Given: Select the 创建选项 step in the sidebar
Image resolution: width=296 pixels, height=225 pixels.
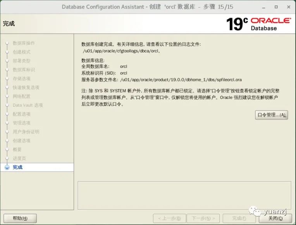Looking at the screenshot, I should click(22, 141).
